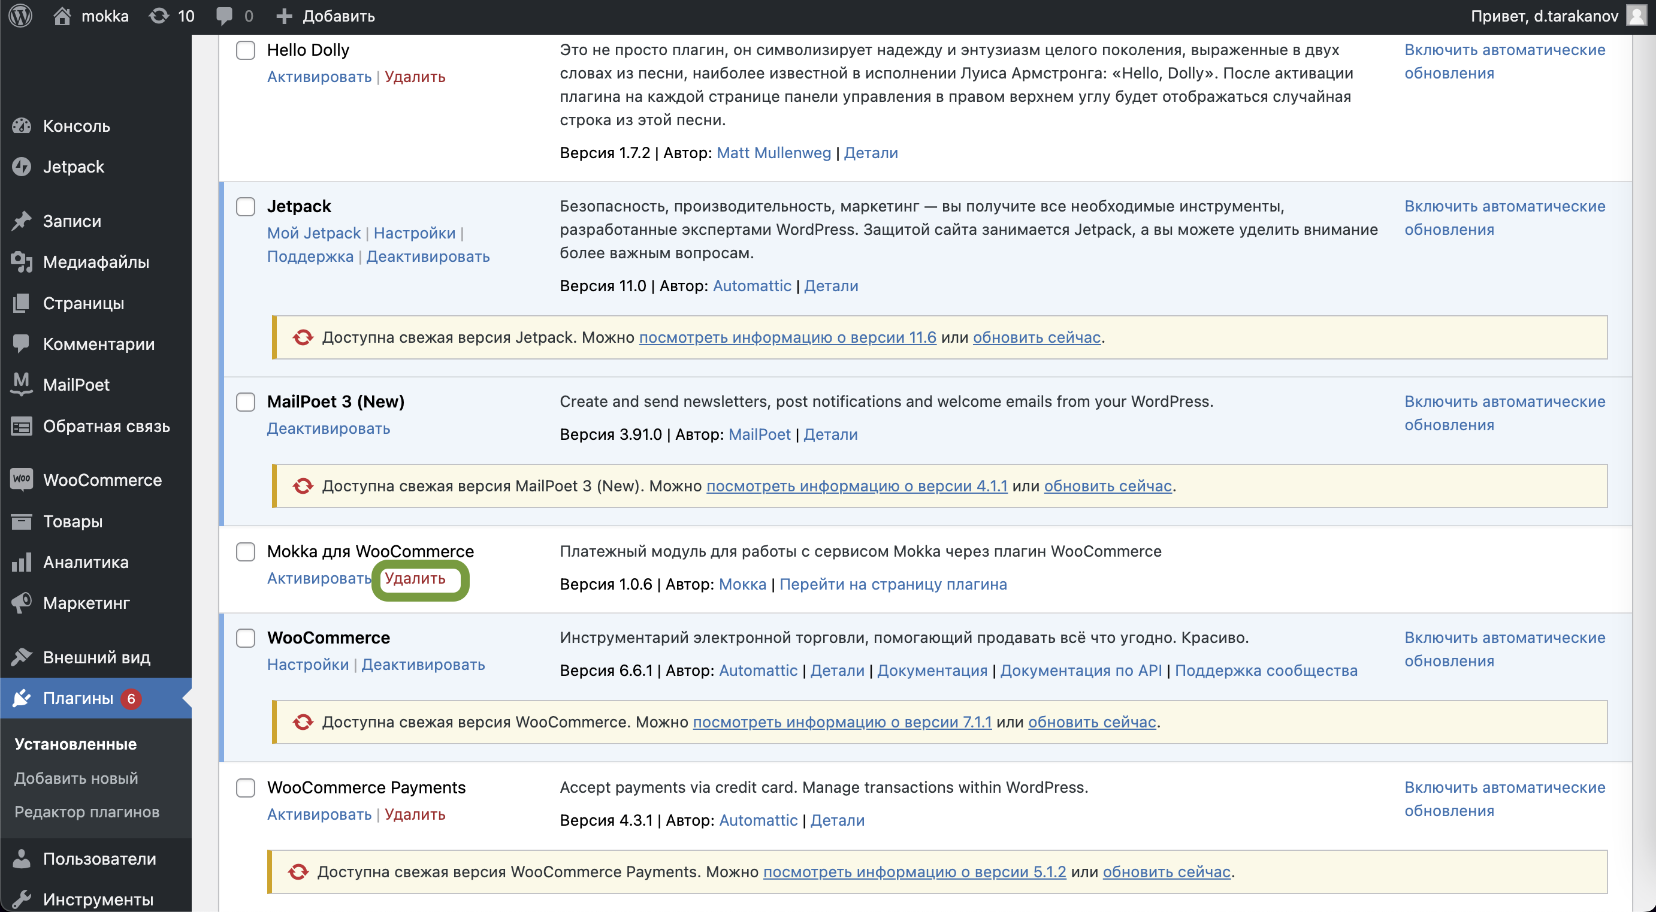Enable automatic updates for WooCommerce Payments

[x=1504, y=799]
